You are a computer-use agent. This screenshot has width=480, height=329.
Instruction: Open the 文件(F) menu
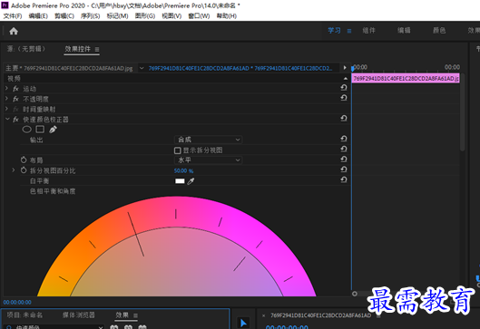[x=13, y=16]
